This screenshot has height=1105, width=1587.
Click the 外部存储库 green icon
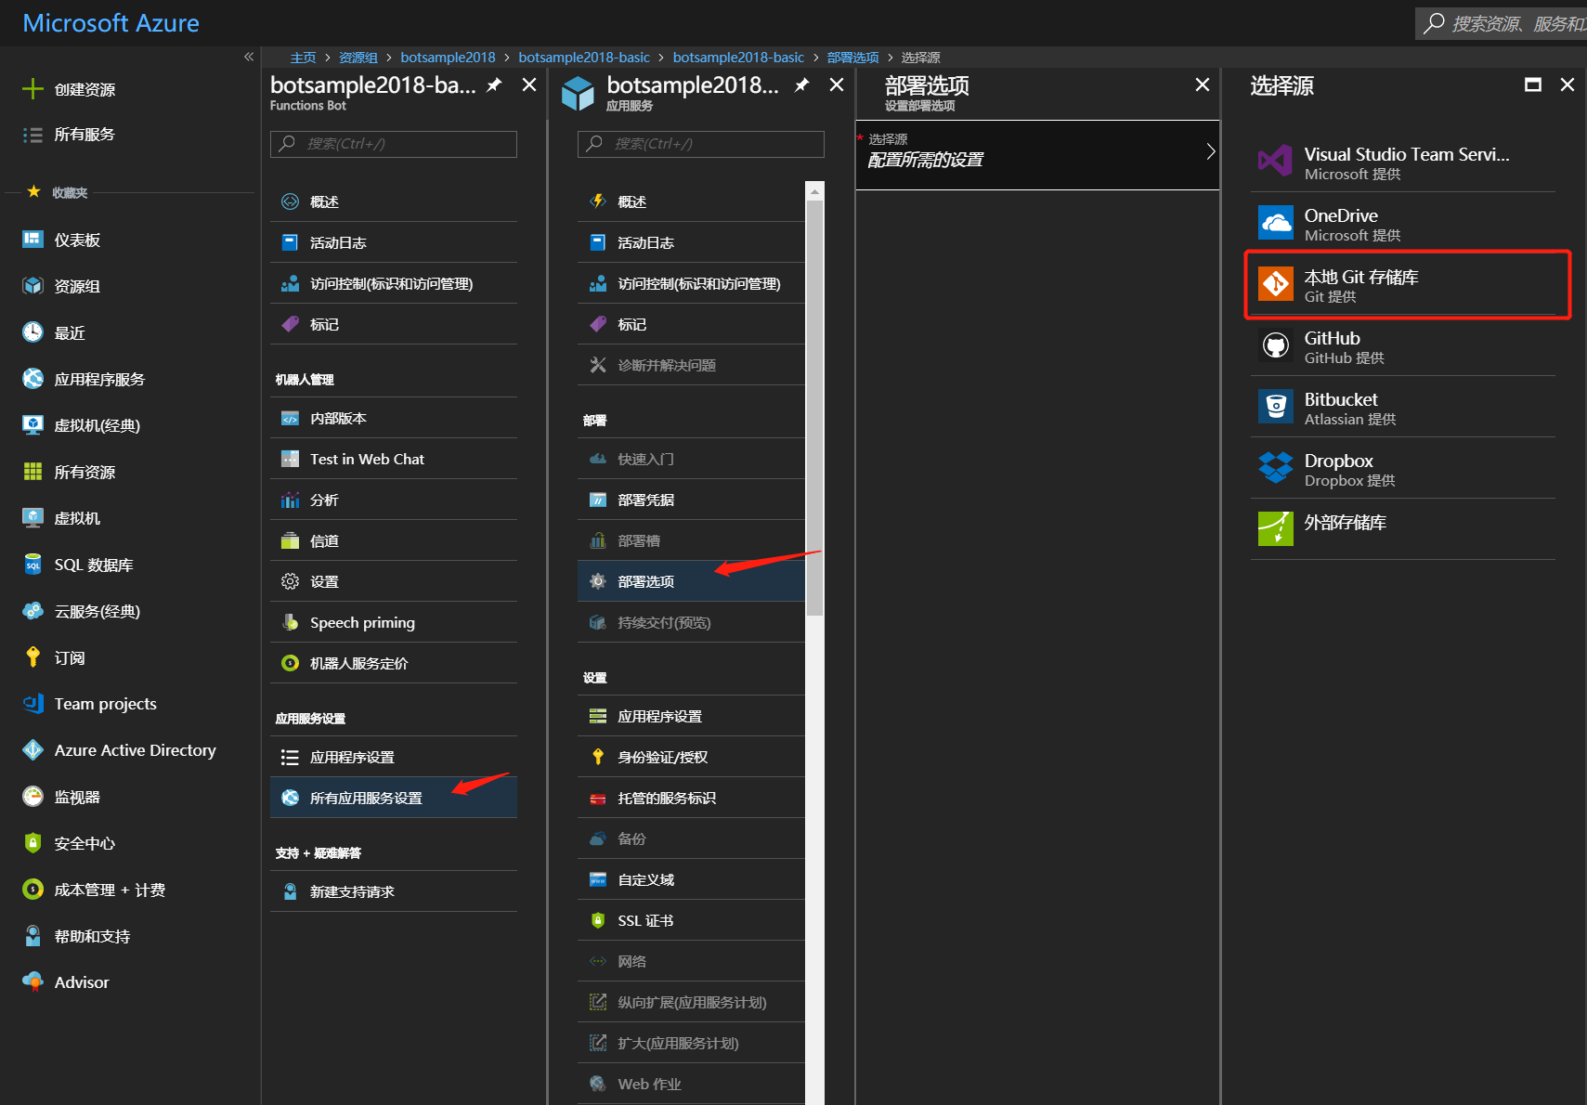coord(1275,528)
